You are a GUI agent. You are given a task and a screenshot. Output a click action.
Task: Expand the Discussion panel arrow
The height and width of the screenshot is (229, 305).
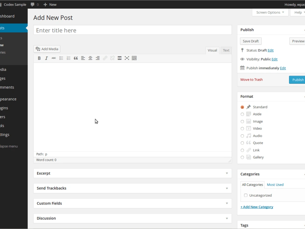(227, 218)
